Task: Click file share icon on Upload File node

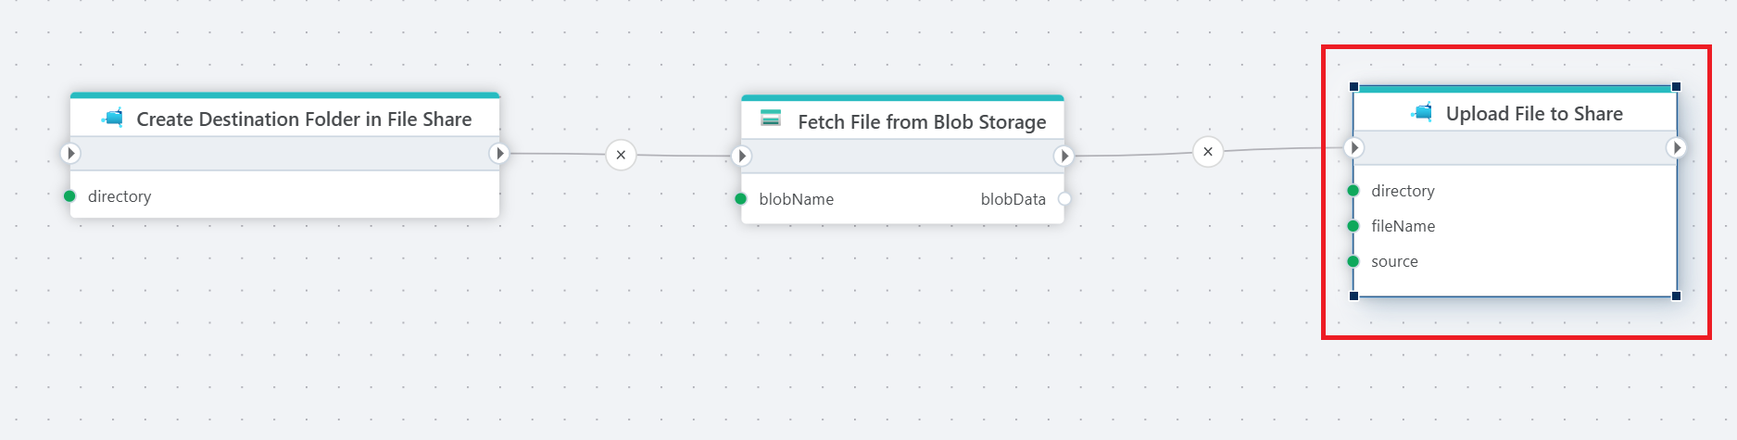Action: [1422, 112]
